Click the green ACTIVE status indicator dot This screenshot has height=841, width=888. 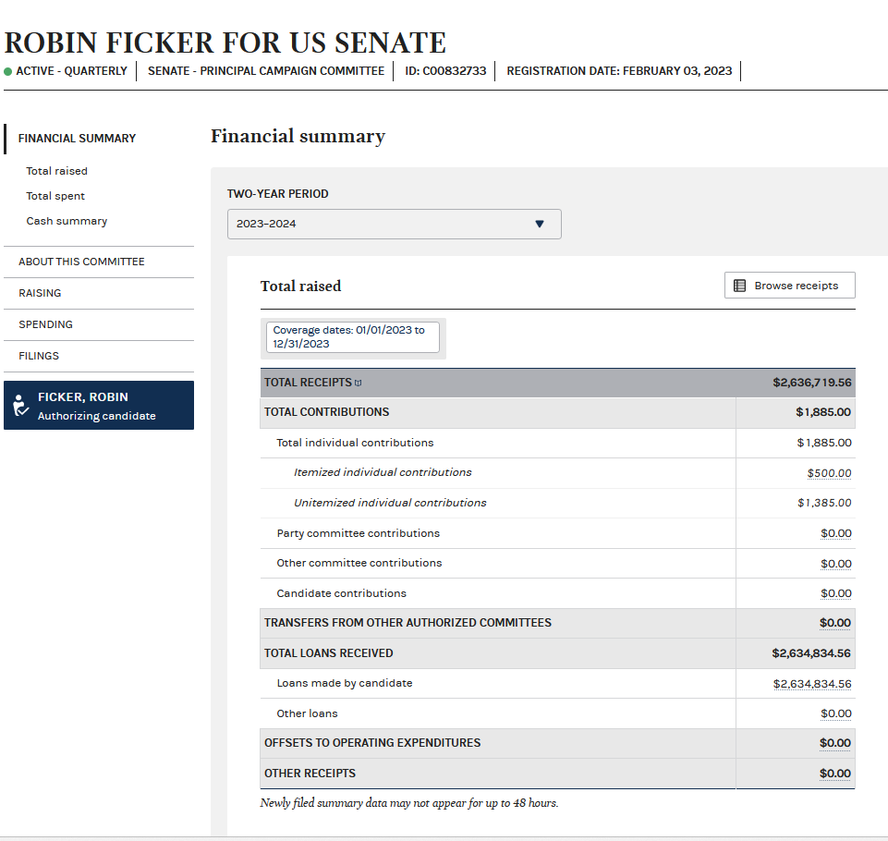(x=10, y=70)
